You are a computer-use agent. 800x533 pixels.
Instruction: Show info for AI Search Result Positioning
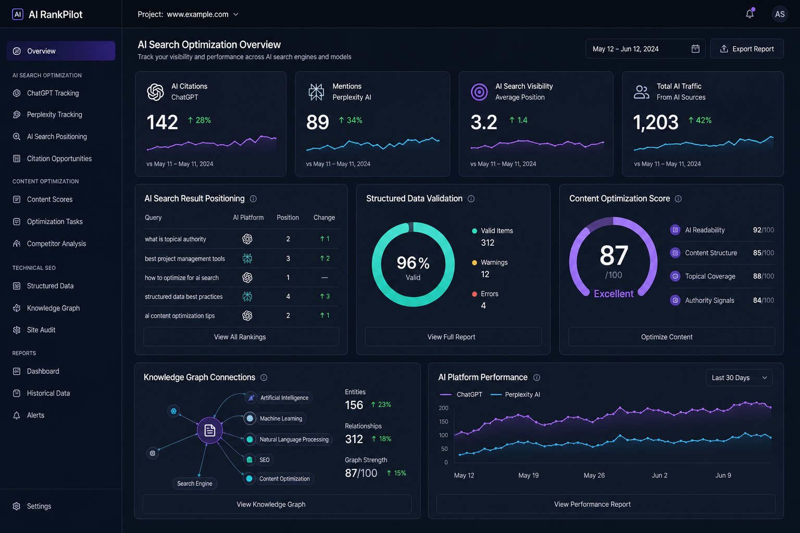(253, 199)
